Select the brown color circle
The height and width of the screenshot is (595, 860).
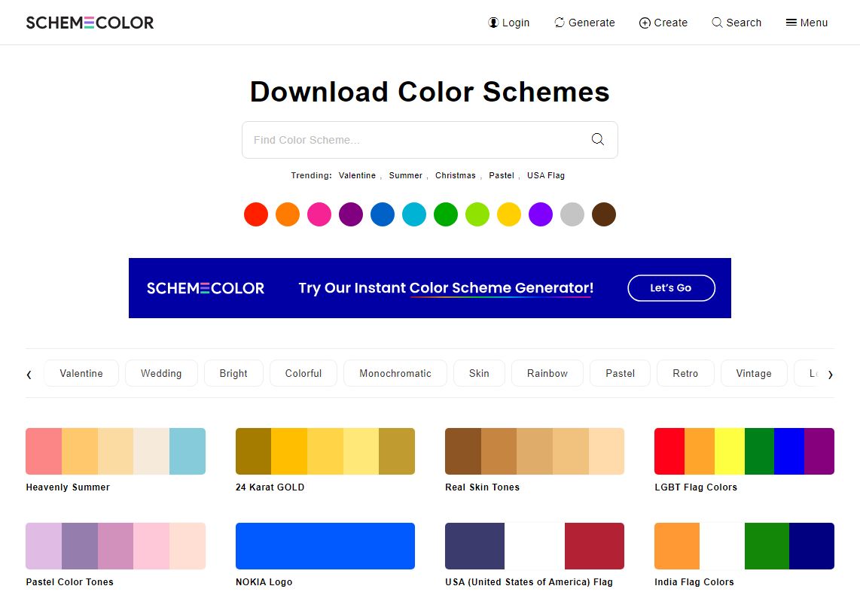click(x=604, y=214)
